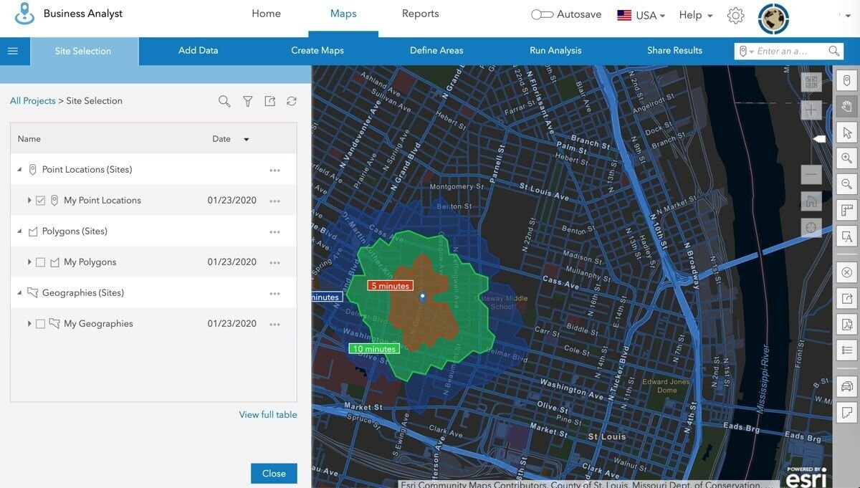Return map to home extent
The image size is (860, 488).
tap(811, 201)
